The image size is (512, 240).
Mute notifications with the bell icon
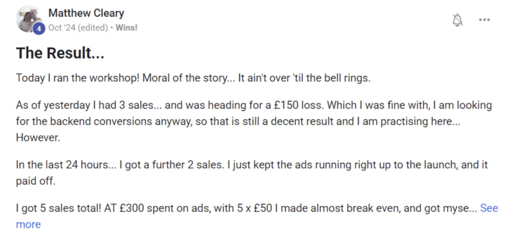coord(458,20)
